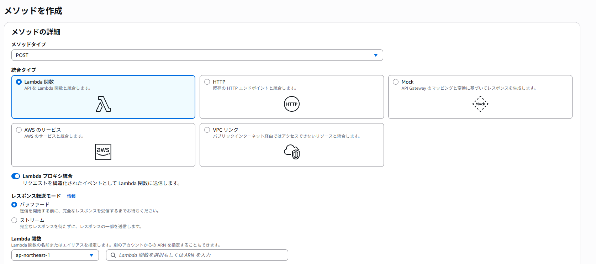Image resolution: width=596 pixels, height=264 pixels.
Task: Click the VPC link cloud shield icon
Action: tap(292, 152)
